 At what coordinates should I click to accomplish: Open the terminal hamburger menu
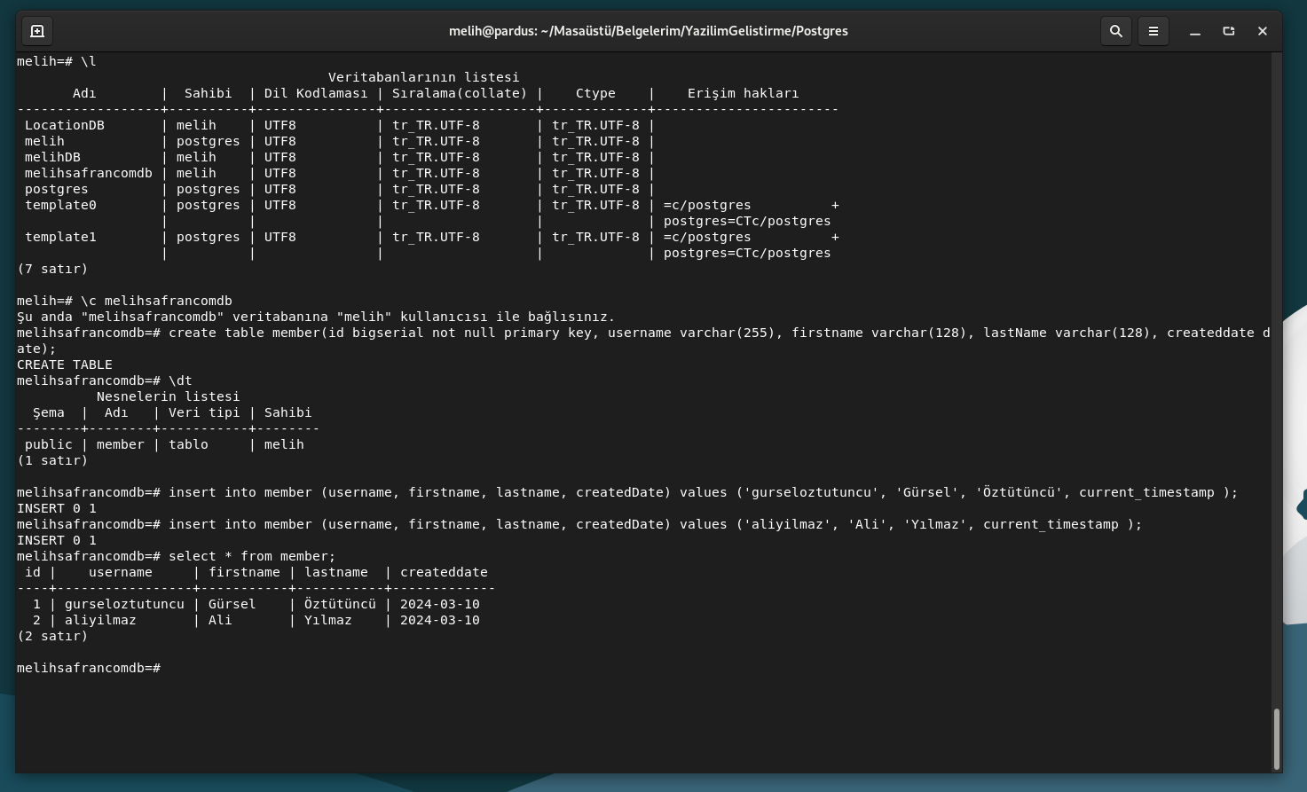[1153, 31]
